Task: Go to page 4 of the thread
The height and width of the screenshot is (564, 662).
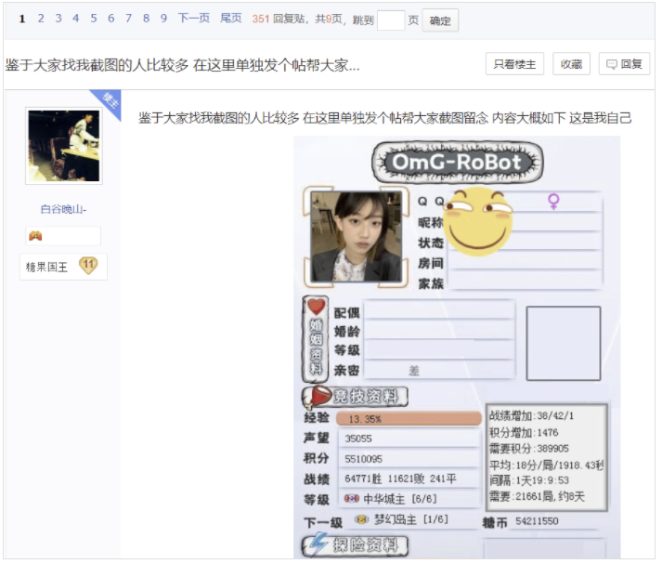Action: (75, 19)
